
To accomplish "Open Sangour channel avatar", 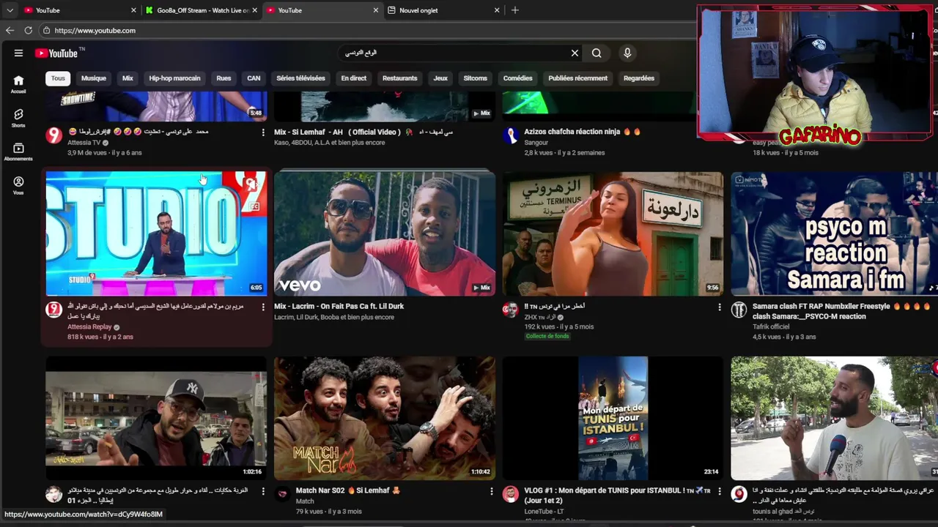I will (511, 135).
